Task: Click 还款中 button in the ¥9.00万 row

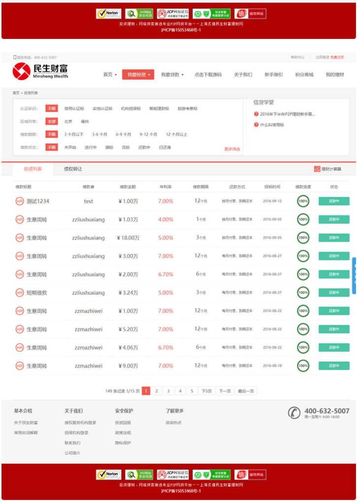Action: (334, 366)
